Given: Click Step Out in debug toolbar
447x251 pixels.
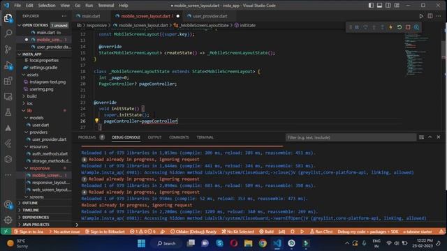Looking at the screenshot, I should tap(382, 27).
